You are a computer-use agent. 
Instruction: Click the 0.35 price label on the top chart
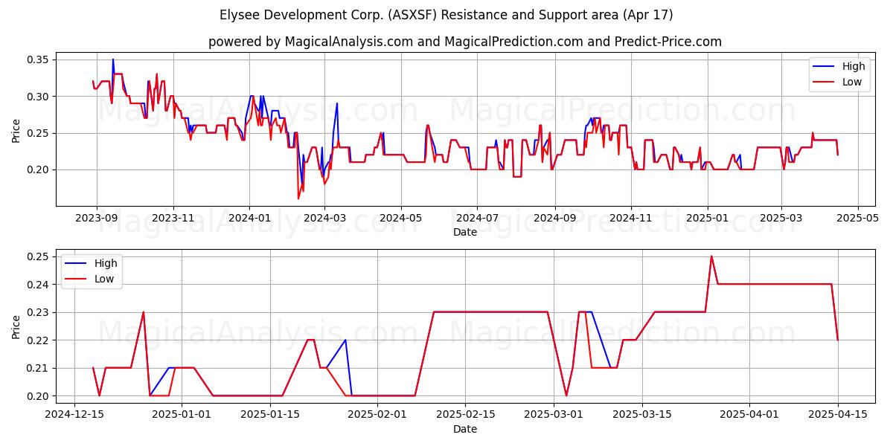pos(38,59)
